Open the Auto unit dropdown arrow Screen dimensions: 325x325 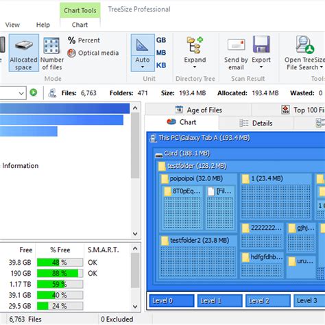click(143, 67)
